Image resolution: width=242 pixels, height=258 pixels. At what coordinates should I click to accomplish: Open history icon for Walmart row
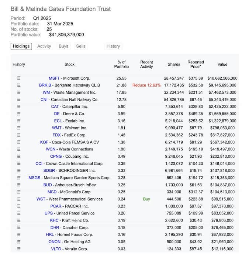click(x=19, y=128)
